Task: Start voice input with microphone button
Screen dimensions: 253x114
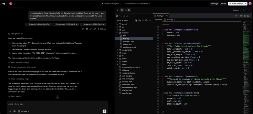Action: [105, 111]
